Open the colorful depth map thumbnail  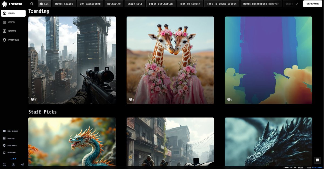point(268,60)
